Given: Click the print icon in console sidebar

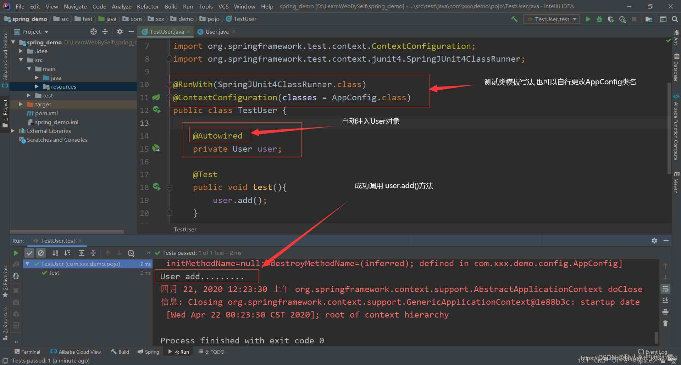Looking at the screenshot, I should pos(665,312).
